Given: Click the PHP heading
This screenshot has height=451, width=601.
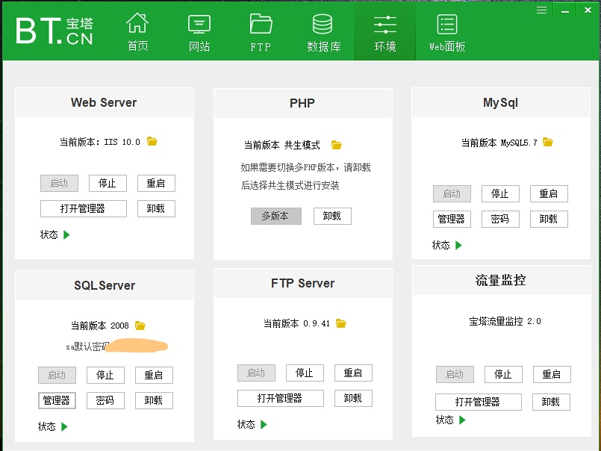Looking at the screenshot, I should (302, 103).
